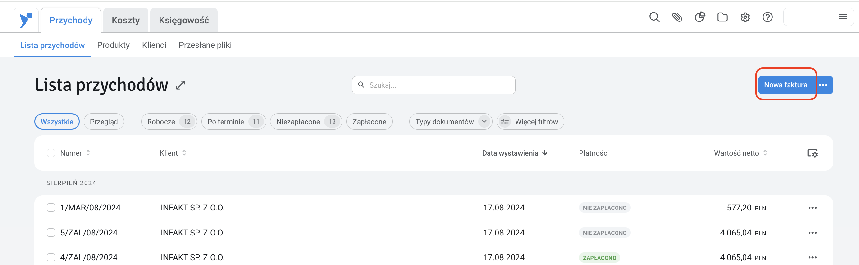Sort the table by Numer column
This screenshot has height=265, width=859.
click(75, 153)
